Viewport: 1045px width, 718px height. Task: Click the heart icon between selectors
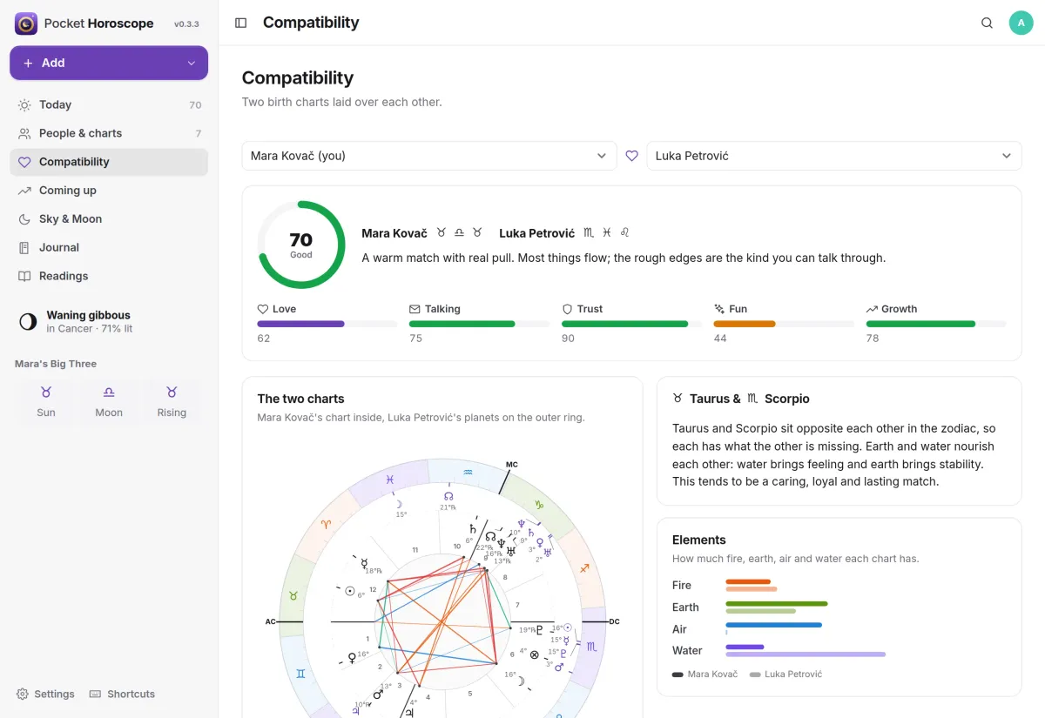tap(632, 156)
